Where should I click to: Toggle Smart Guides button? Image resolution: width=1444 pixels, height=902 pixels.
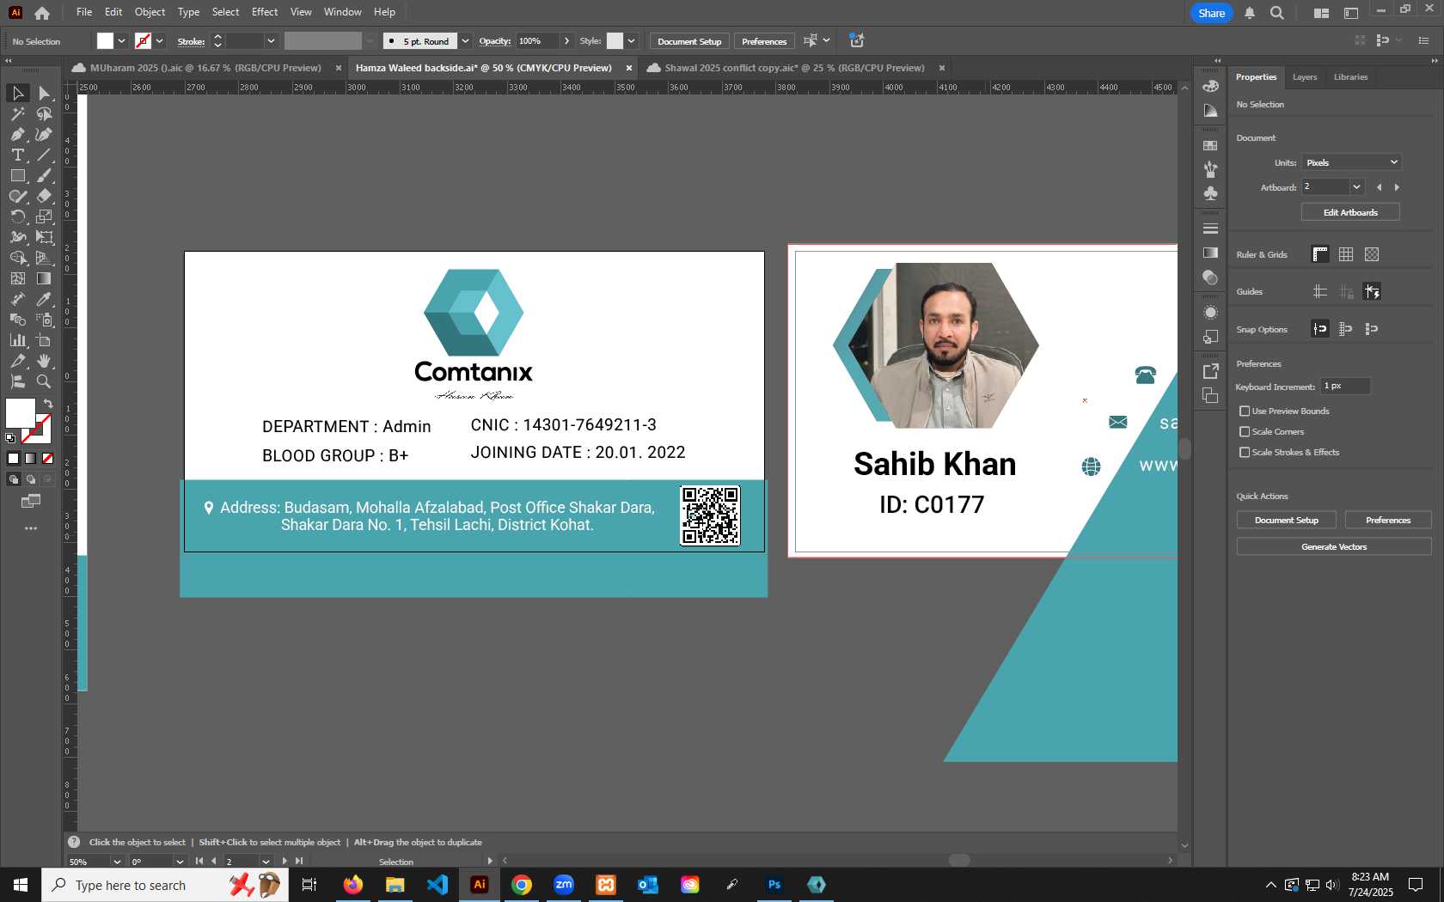tap(1372, 292)
